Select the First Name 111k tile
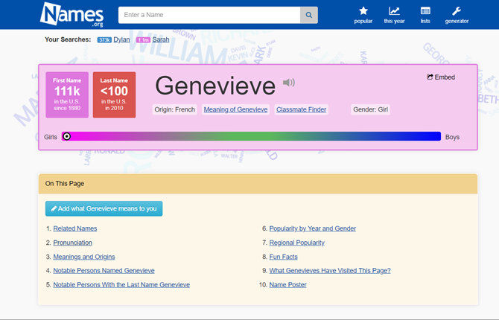The image size is (499, 320). pyautogui.click(x=67, y=95)
